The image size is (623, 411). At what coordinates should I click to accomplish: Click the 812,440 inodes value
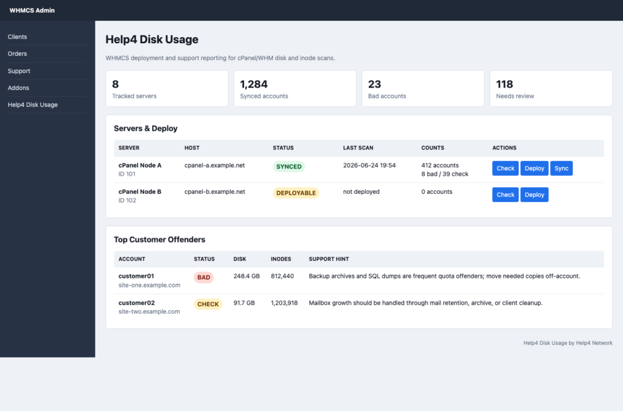282,277
